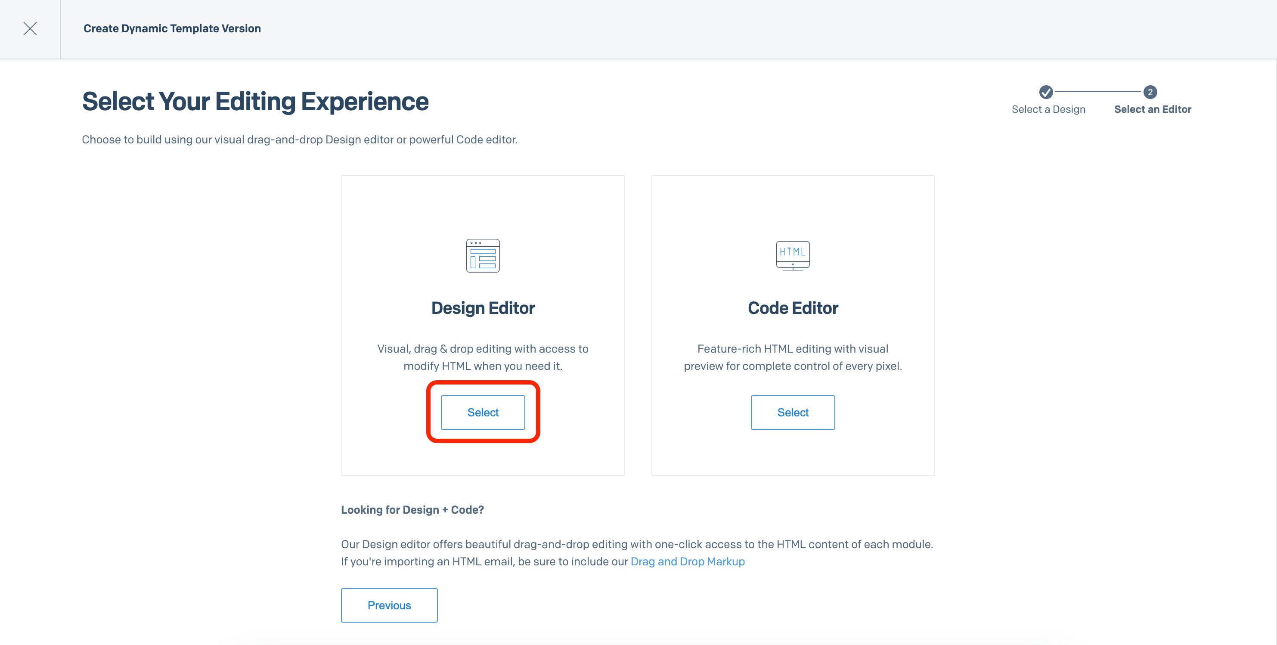Viewport: 1277px width, 645px height.
Task: Click the Select an Editor step label
Action: pyautogui.click(x=1153, y=109)
